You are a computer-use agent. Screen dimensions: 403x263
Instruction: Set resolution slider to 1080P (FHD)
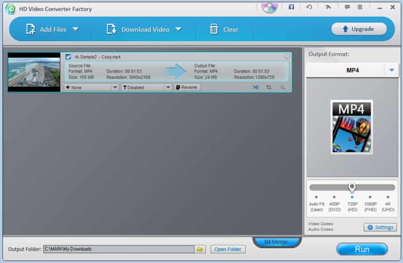tap(370, 197)
